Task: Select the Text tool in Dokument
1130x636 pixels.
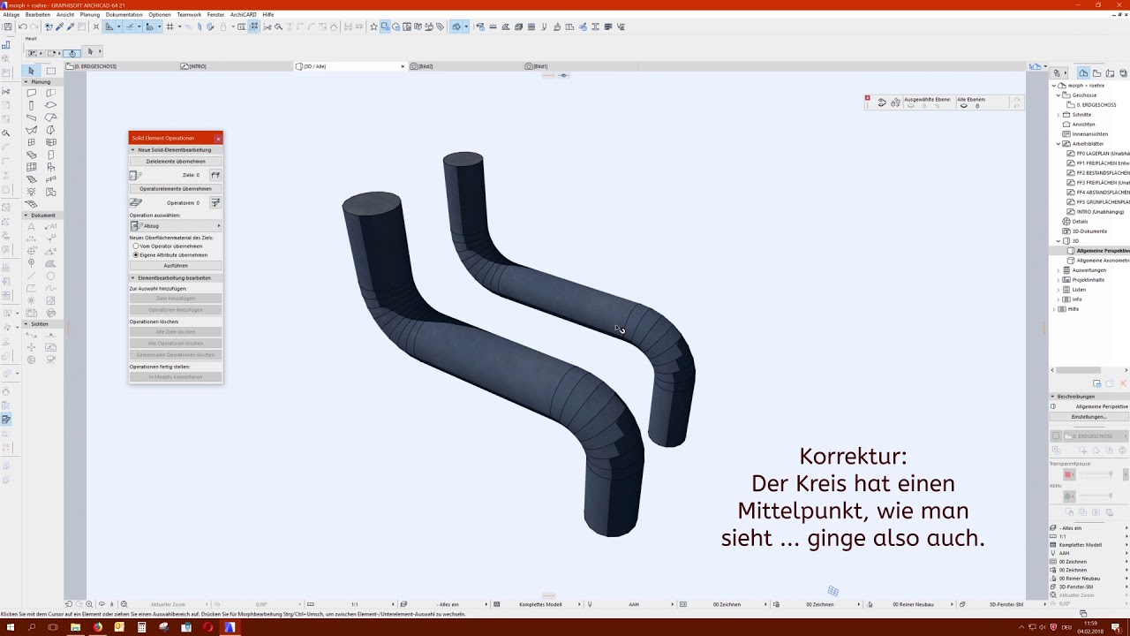Action: click(x=31, y=226)
